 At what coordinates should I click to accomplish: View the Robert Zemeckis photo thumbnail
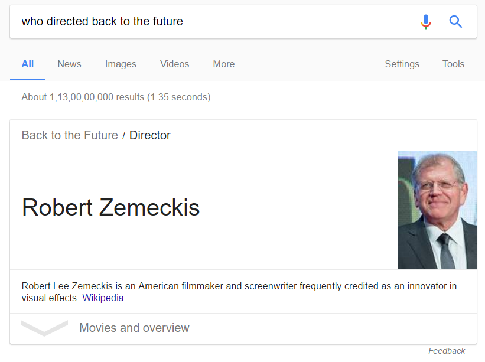click(437, 210)
